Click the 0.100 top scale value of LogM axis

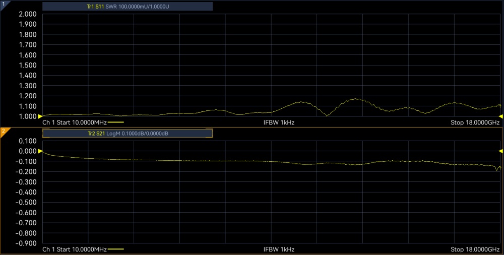coord(27,141)
